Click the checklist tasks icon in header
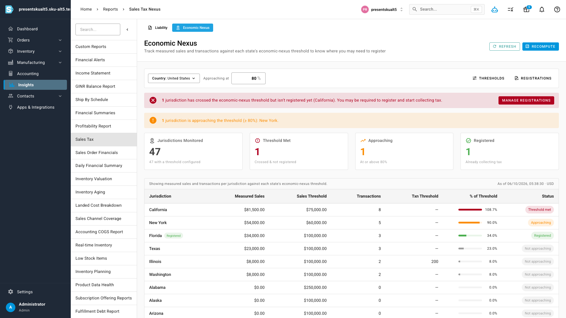The height and width of the screenshot is (318, 566). tap(511, 9)
